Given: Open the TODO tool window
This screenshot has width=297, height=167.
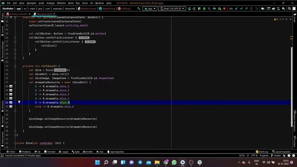Looking at the screenshot, I should 11,152.
